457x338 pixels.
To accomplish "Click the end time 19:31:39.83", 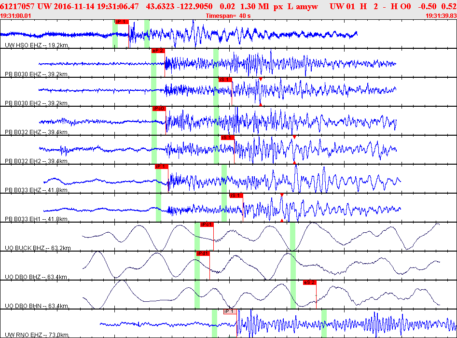I will coord(441,16).
